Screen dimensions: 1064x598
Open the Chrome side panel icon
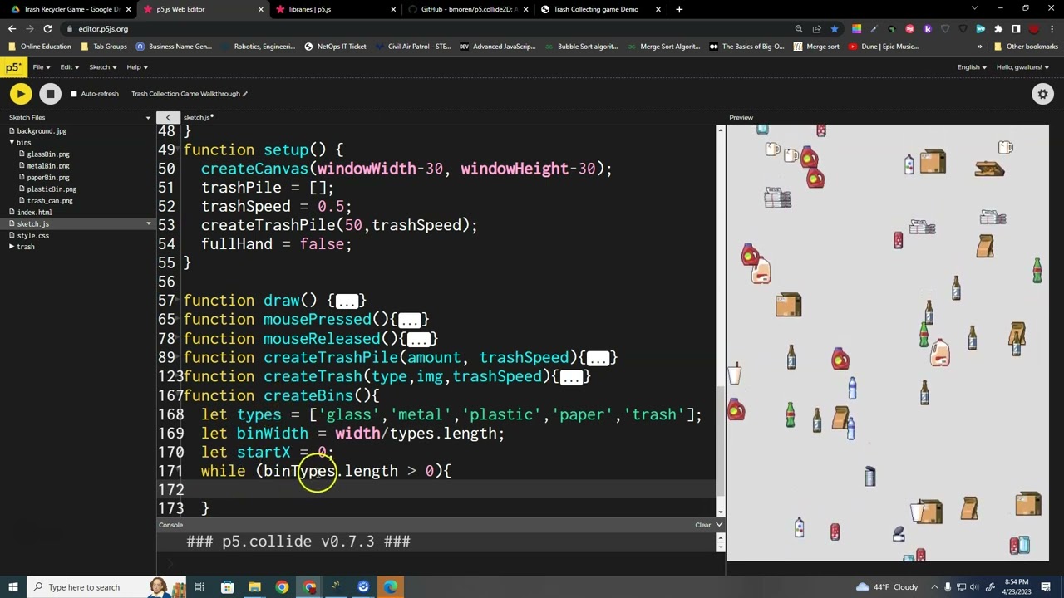click(1016, 29)
